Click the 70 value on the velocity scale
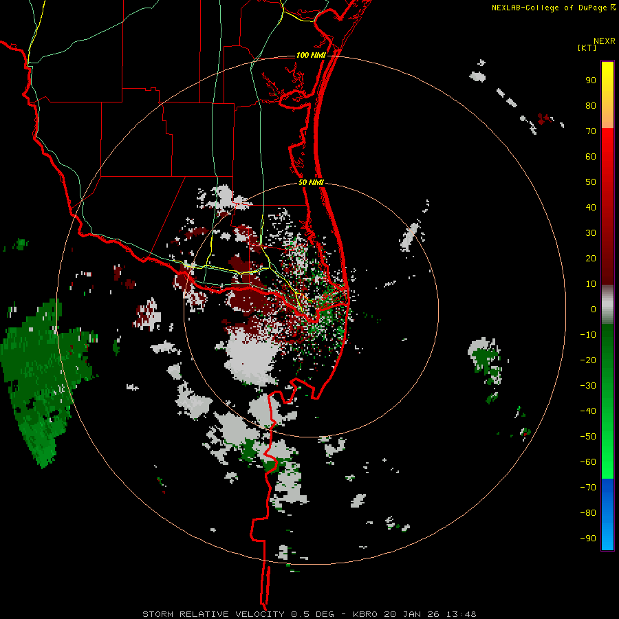Image resolution: width=619 pixels, height=619 pixels. (591, 131)
